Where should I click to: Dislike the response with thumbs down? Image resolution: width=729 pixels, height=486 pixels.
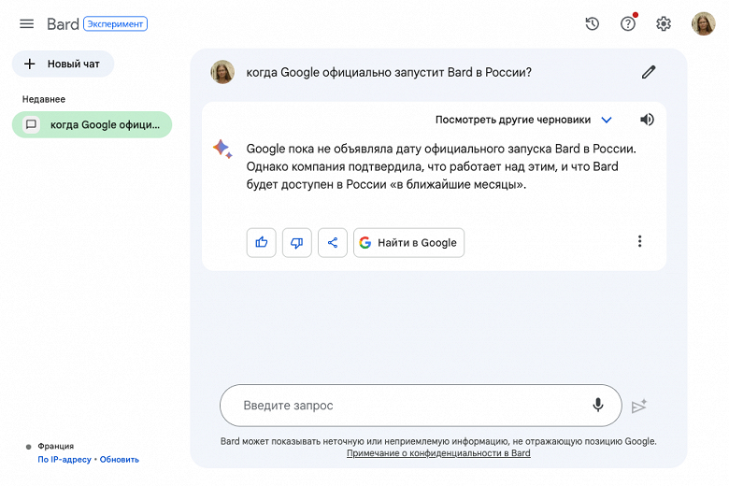[x=297, y=242]
